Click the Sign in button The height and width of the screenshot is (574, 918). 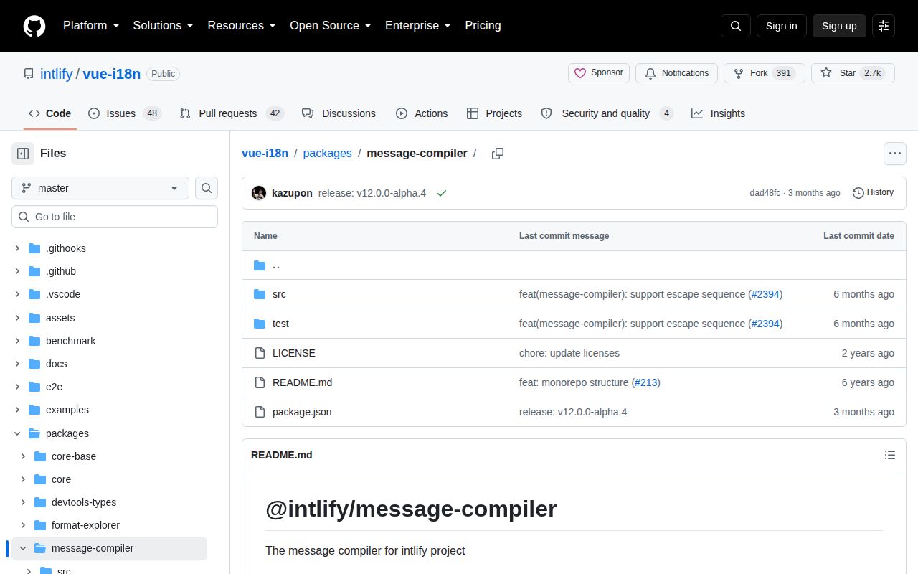click(x=781, y=26)
